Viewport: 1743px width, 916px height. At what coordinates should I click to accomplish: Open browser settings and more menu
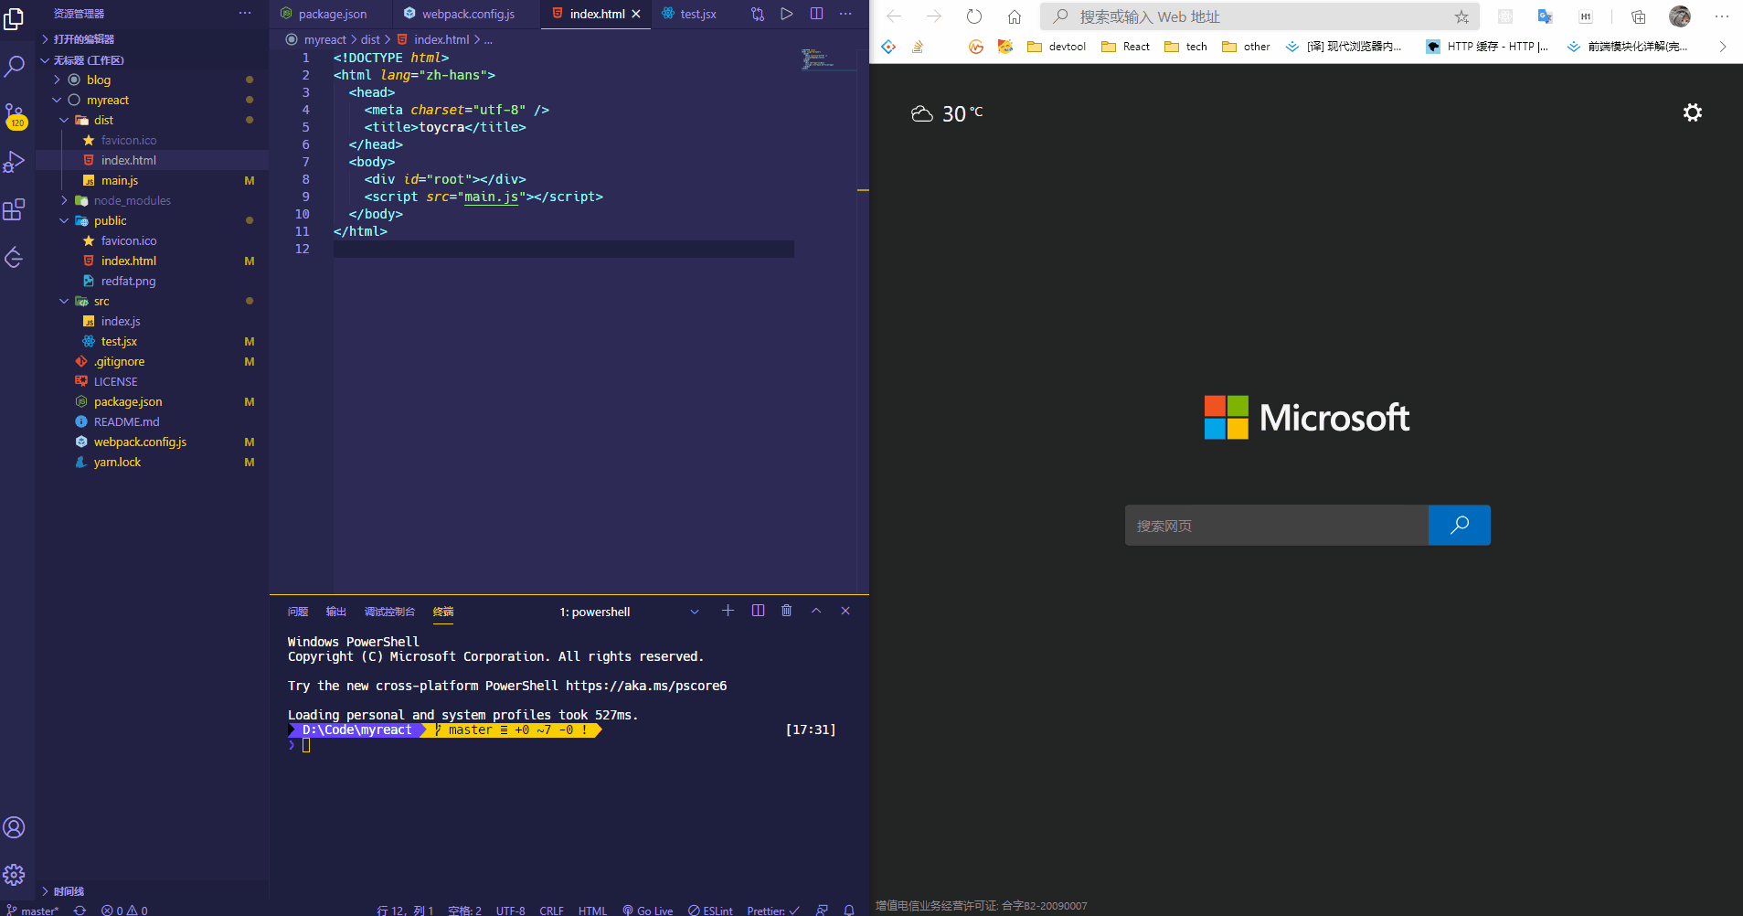[1722, 16]
